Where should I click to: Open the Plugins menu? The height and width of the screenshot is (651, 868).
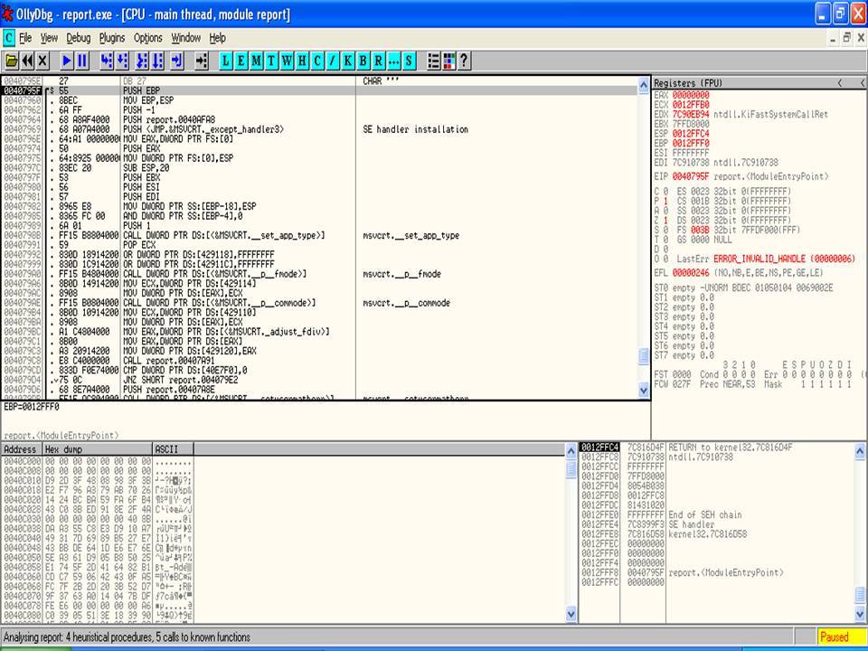tap(112, 38)
